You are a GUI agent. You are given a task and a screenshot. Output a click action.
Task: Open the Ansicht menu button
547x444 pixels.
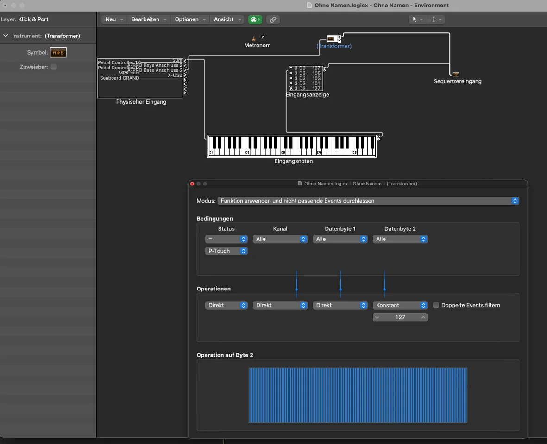click(227, 19)
